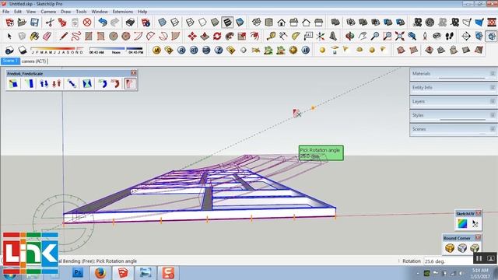This screenshot has height=280, width=498.
Task: Click the Save floppy disk icon
Action: coord(34,23)
